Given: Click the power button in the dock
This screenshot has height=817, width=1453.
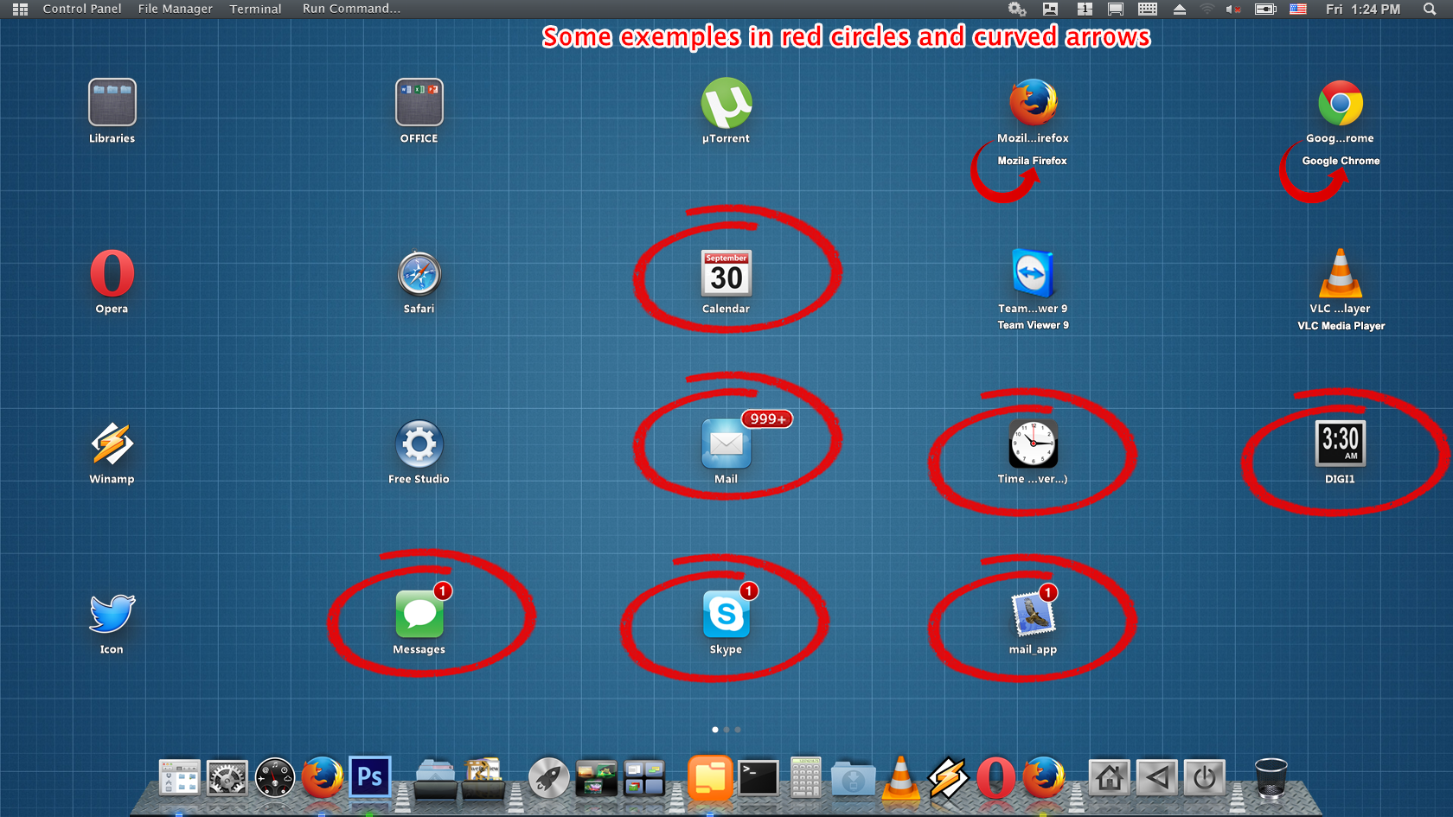Looking at the screenshot, I should pyautogui.click(x=1205, y=777).
